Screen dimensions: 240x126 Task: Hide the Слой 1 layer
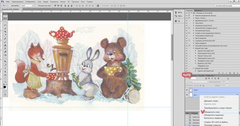(187, 90)
